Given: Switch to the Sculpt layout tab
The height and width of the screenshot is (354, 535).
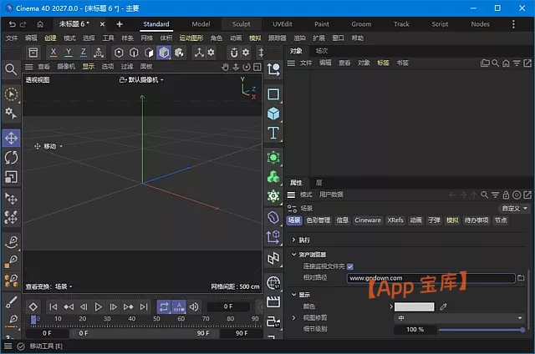Looking at the screenshot, I should click(x=242, y=24).
